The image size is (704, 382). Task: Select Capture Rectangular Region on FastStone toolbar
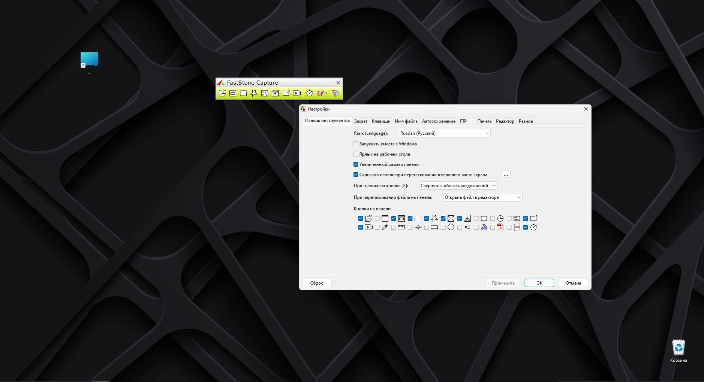coord(243,93)
